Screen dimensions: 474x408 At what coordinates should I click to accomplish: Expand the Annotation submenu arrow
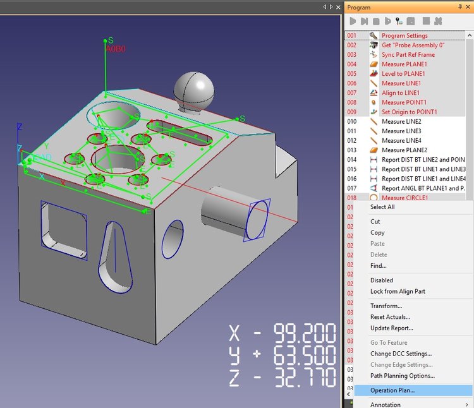tap(466, 405)
